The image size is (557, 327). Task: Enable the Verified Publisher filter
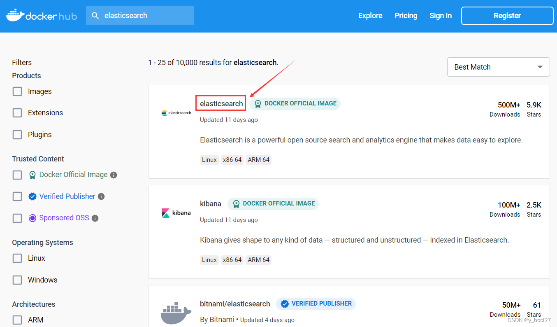click(17, 196)
